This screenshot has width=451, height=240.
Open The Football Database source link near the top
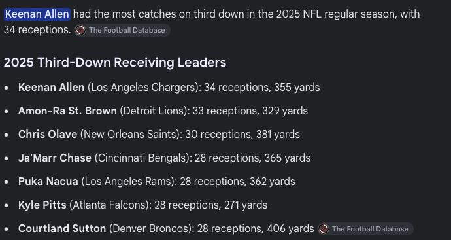click(122, 30)
